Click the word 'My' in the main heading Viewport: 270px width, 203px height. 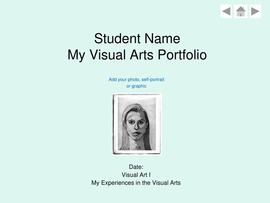(x=76, y=55)
